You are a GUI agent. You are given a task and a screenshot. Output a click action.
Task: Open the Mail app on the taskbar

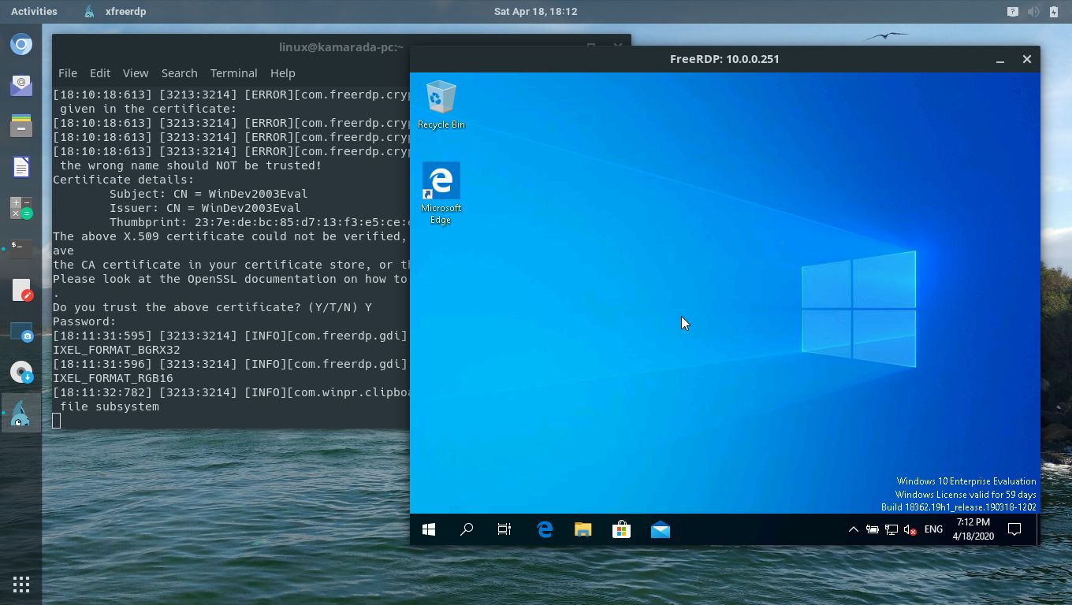coord(660,529)
